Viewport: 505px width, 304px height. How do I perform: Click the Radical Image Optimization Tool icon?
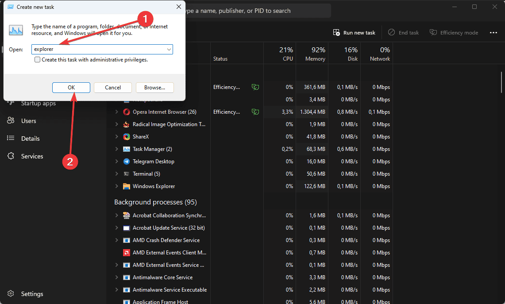127,124
